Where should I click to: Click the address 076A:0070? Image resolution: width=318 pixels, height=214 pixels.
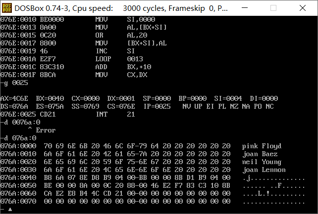[x=18, y=201]
